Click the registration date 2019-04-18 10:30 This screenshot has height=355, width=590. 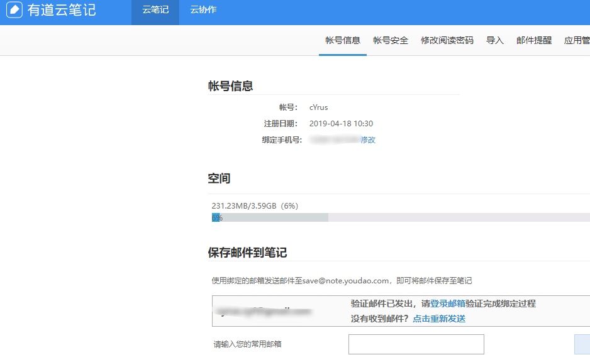(341, 124)
